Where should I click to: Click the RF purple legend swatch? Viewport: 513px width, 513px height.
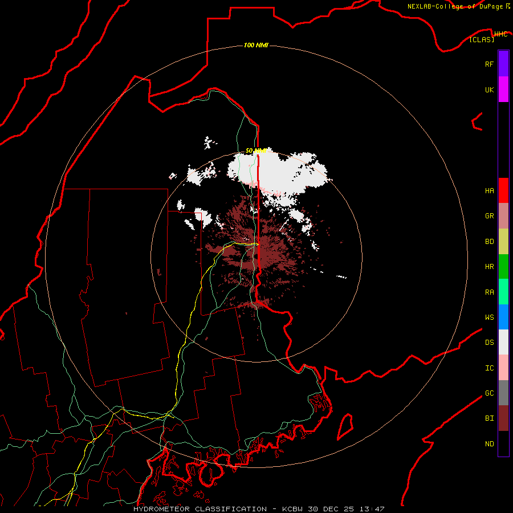[x=503, y=64]
